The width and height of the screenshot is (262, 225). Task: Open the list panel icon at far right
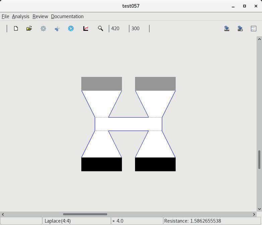pos(254,28)
